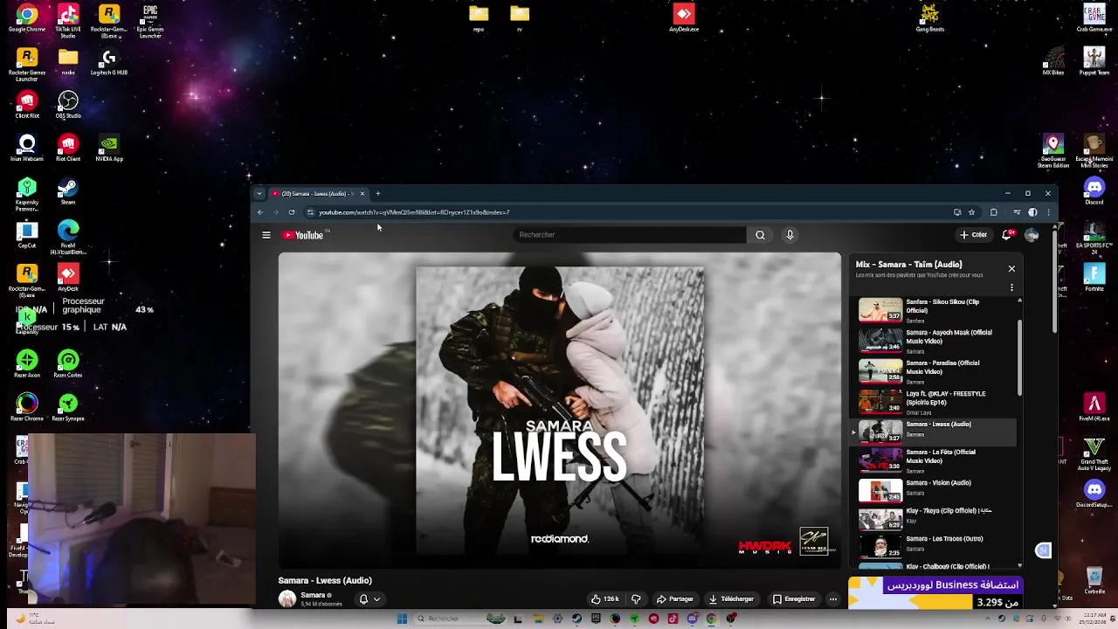
Task: Play Samara - La Fête from the mix
Action: (933, 460)
